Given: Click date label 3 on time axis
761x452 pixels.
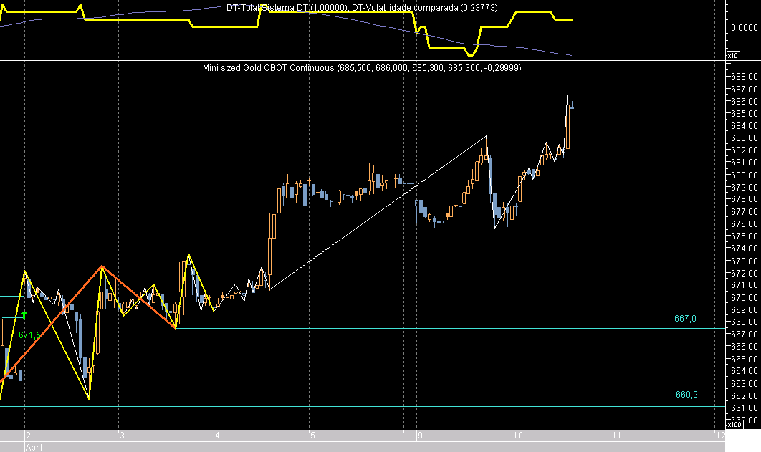Looking at the screenshot, I should coord(122,436).
